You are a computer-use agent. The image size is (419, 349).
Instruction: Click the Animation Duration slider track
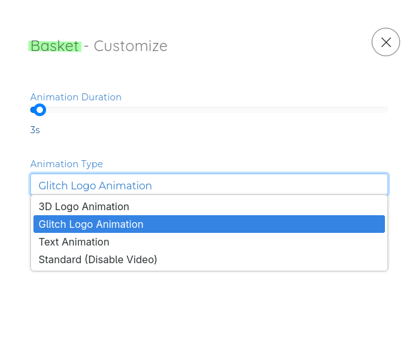(x=215, y=110)
